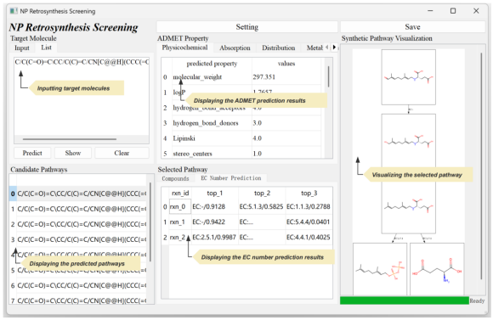Open the Input tab under Target Molecule
493x320 pixels.
(x=22, y=48)
